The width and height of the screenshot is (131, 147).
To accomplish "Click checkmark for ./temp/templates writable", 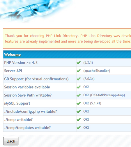I will [x=79, y=128].
